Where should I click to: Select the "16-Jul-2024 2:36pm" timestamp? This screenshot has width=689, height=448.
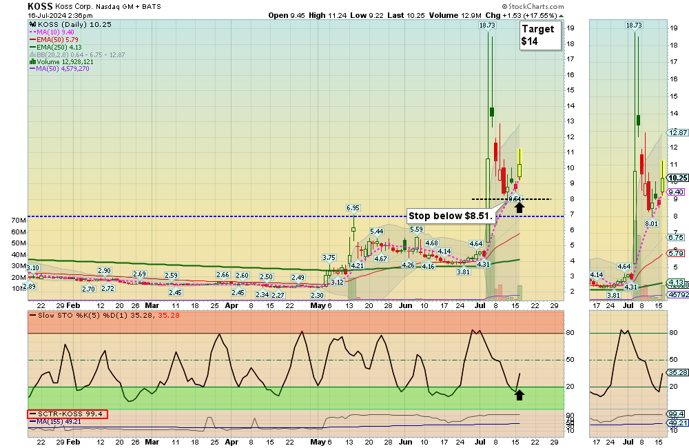60,15
